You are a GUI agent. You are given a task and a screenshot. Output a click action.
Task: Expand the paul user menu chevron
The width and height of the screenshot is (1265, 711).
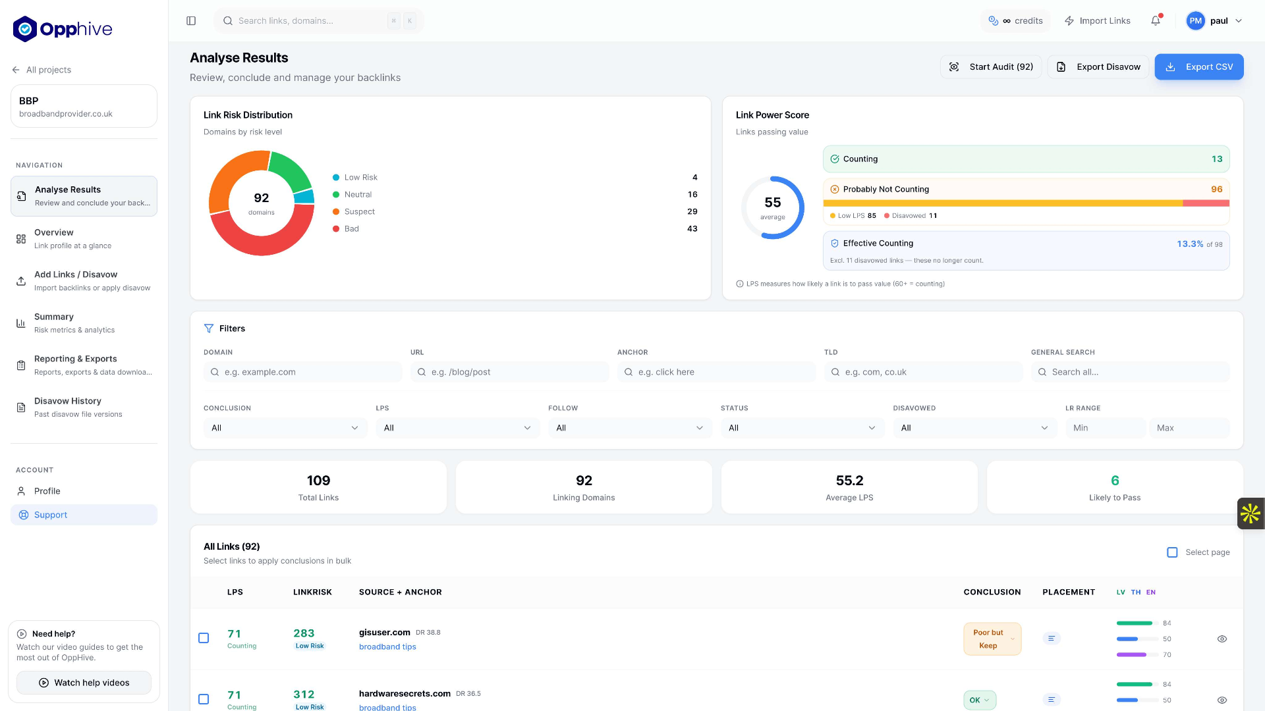pyautogui.click(x=1239, y=21)
